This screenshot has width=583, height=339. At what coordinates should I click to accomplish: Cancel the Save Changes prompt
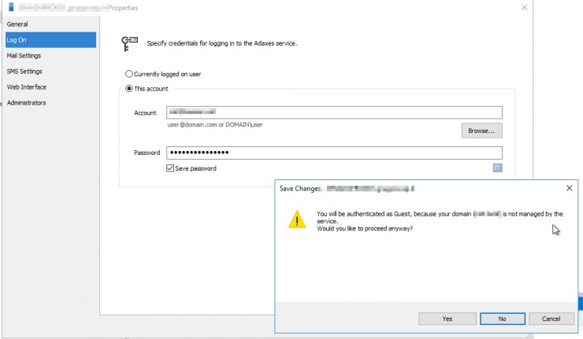[x=551, y=319]
